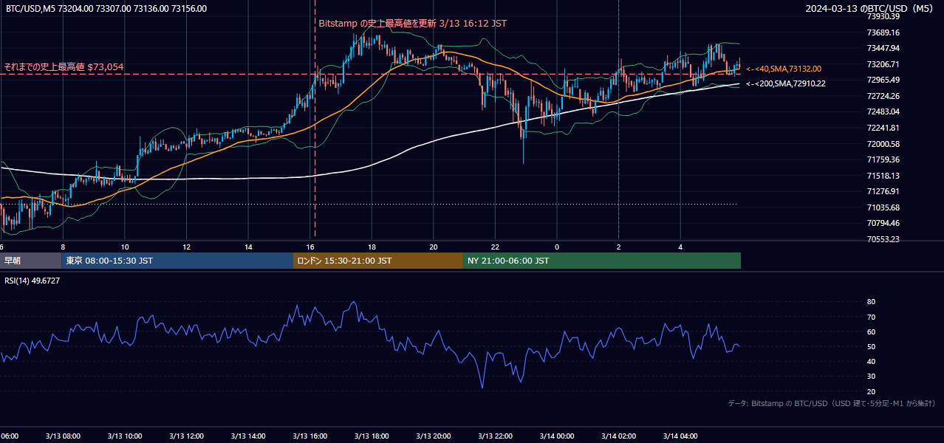This screenshot has height=443, width=944.
Task: Click the 'データ: Bitstamp の BTC/USD' source note
Action: (x=832, y=404)
